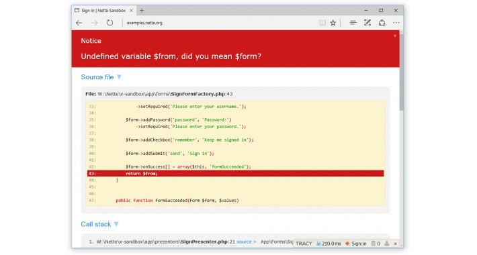Screen dimensions: 477x255
Task: Open SignPresenter.php:21 in call stack
Action: tap(166, 242)
